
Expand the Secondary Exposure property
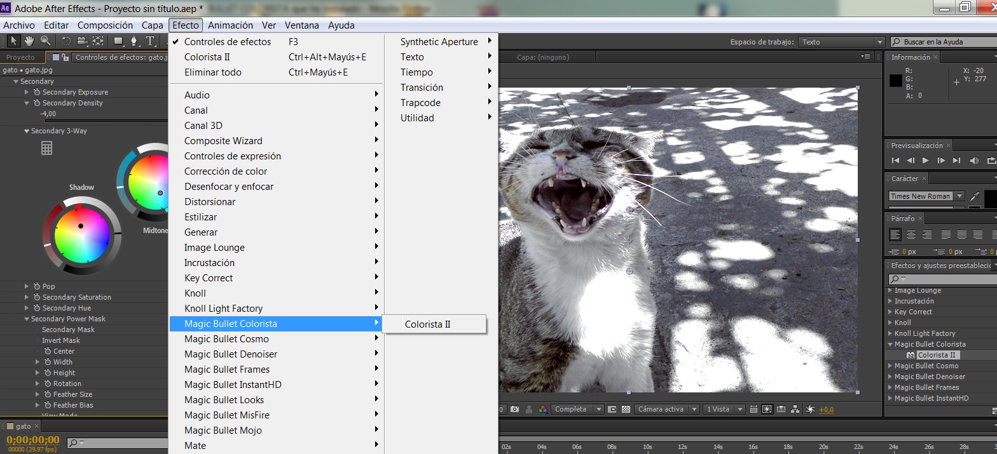click(x=27, y=92)
